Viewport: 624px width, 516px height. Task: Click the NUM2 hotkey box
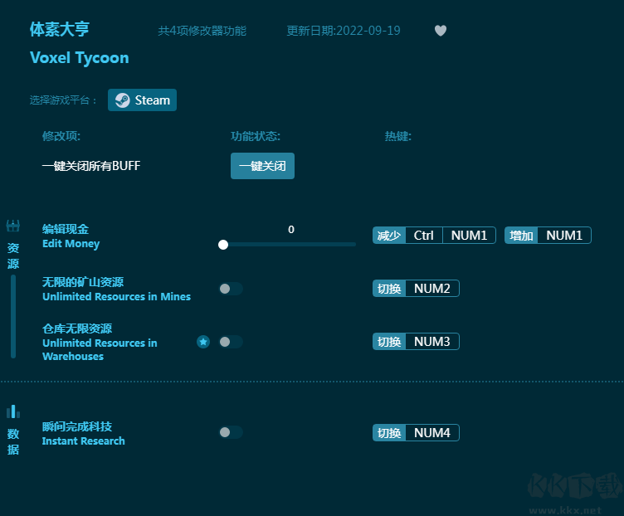click(432, 289)
